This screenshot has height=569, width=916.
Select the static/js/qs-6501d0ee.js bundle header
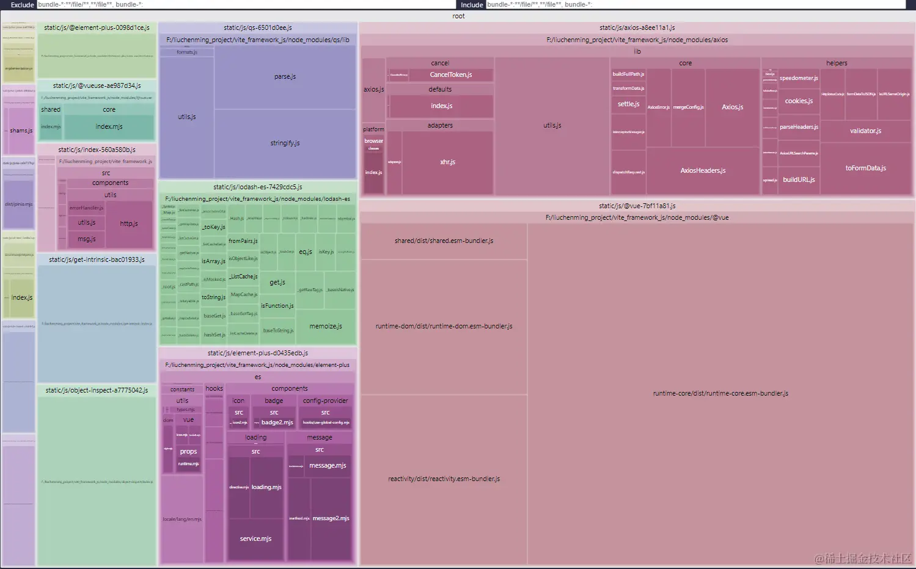(x=258, y=27)
